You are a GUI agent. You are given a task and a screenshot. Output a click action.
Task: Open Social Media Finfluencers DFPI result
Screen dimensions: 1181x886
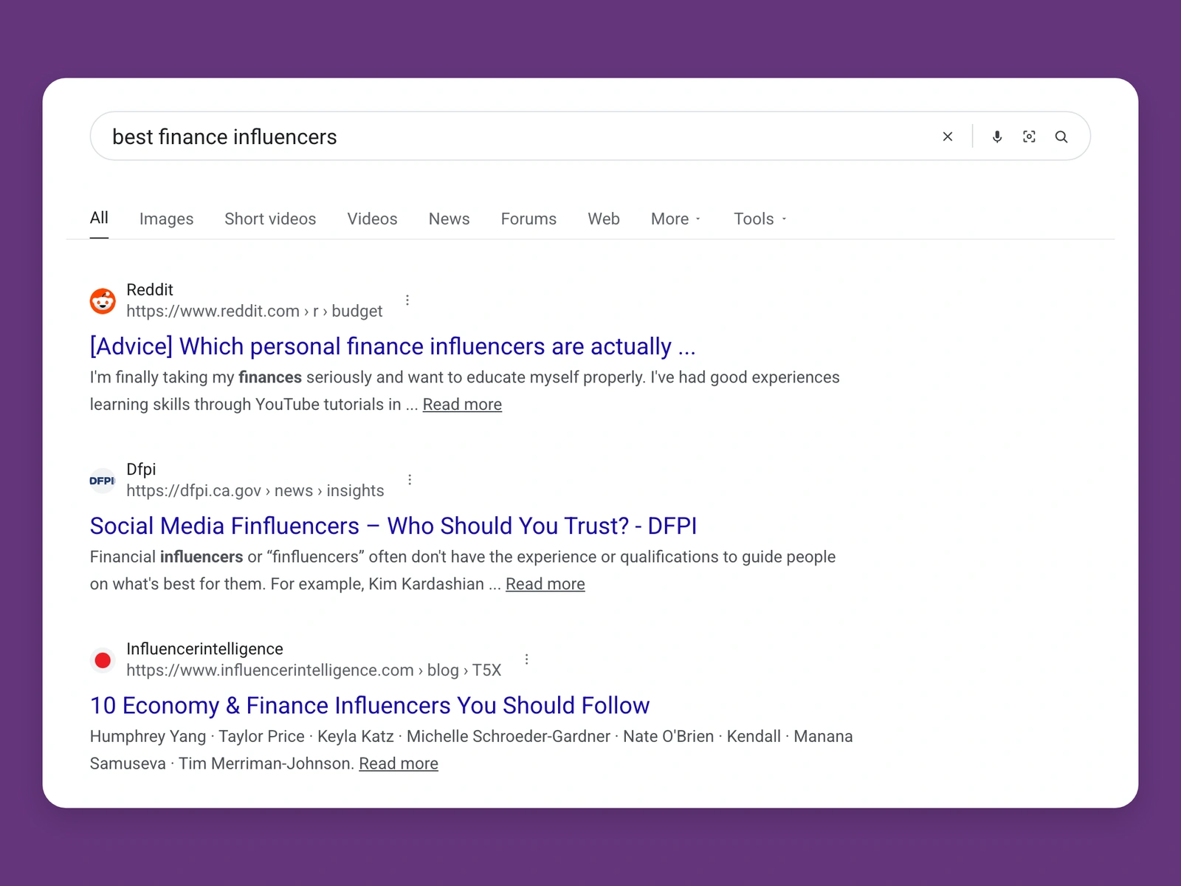[393, 526]
